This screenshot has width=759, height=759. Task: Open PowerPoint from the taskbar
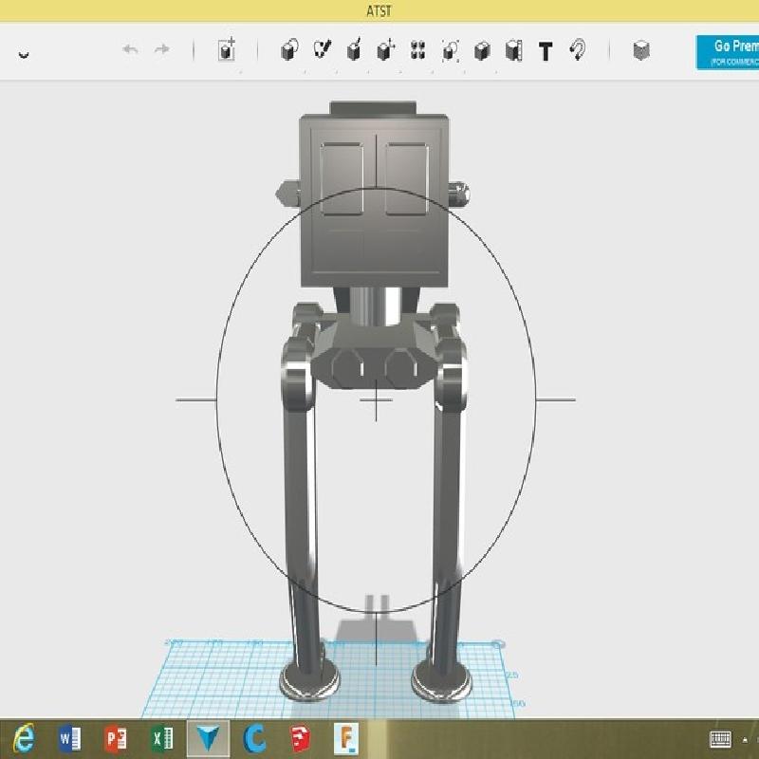[x=115, y=739]
